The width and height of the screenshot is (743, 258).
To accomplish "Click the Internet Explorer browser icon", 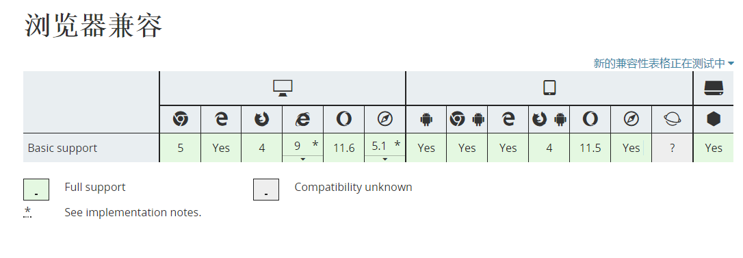I will click(302, 119).
